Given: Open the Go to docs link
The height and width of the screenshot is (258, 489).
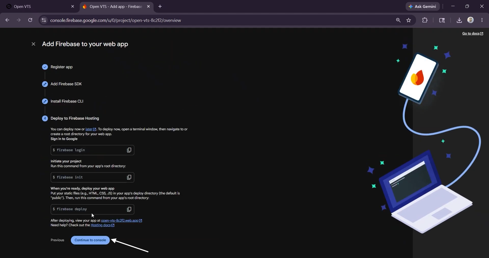Looking at the screenshot, I should click(473, 34).
